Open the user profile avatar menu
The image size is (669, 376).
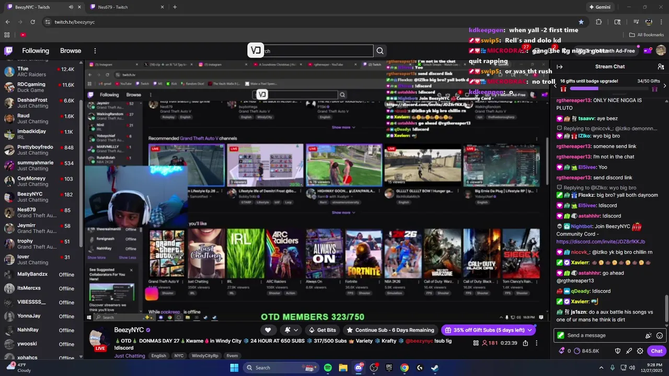click(661, 51)
